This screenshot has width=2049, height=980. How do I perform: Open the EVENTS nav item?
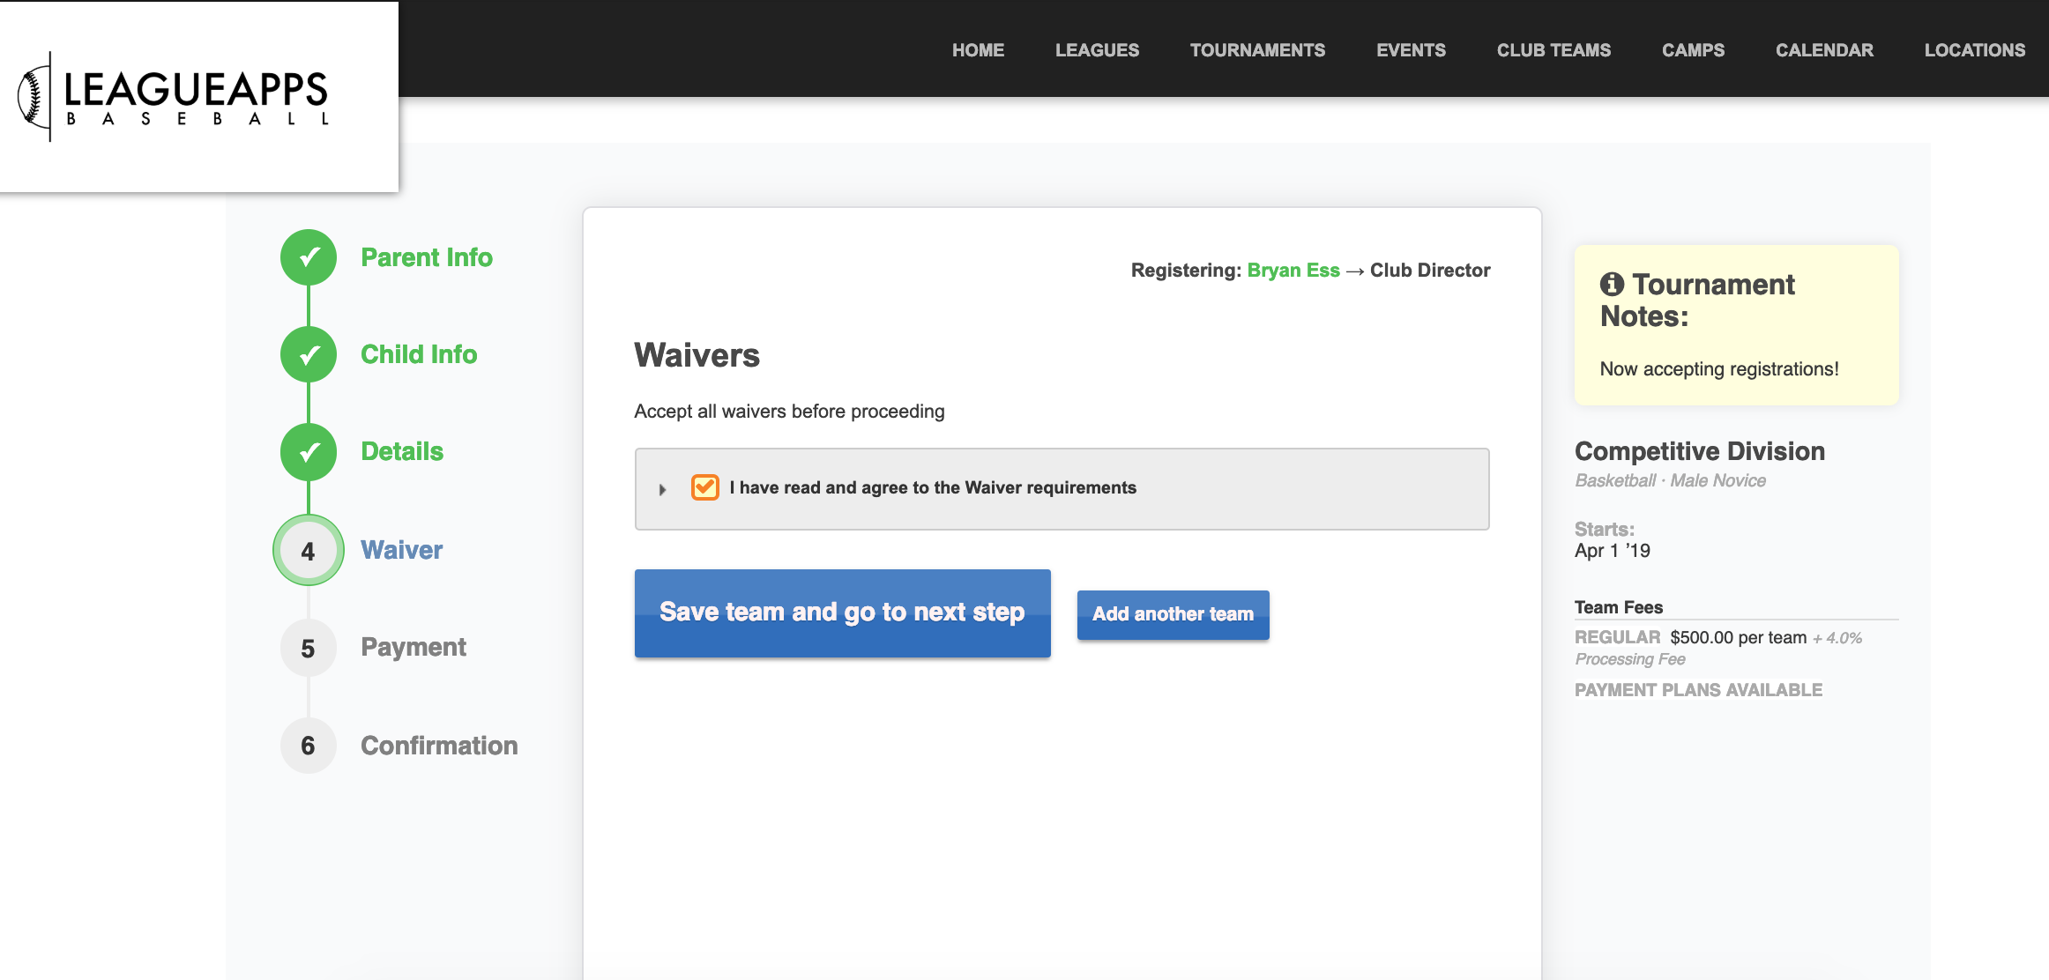(x=1411, y=50)
